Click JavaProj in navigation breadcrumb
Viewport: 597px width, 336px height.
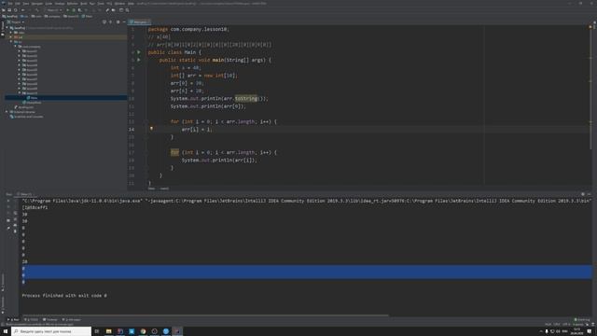click(x=10, y=17)
